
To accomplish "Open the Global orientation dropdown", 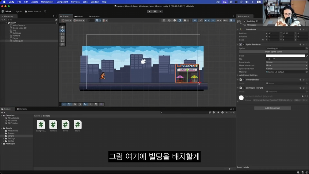I will click(x=79, y=20).
